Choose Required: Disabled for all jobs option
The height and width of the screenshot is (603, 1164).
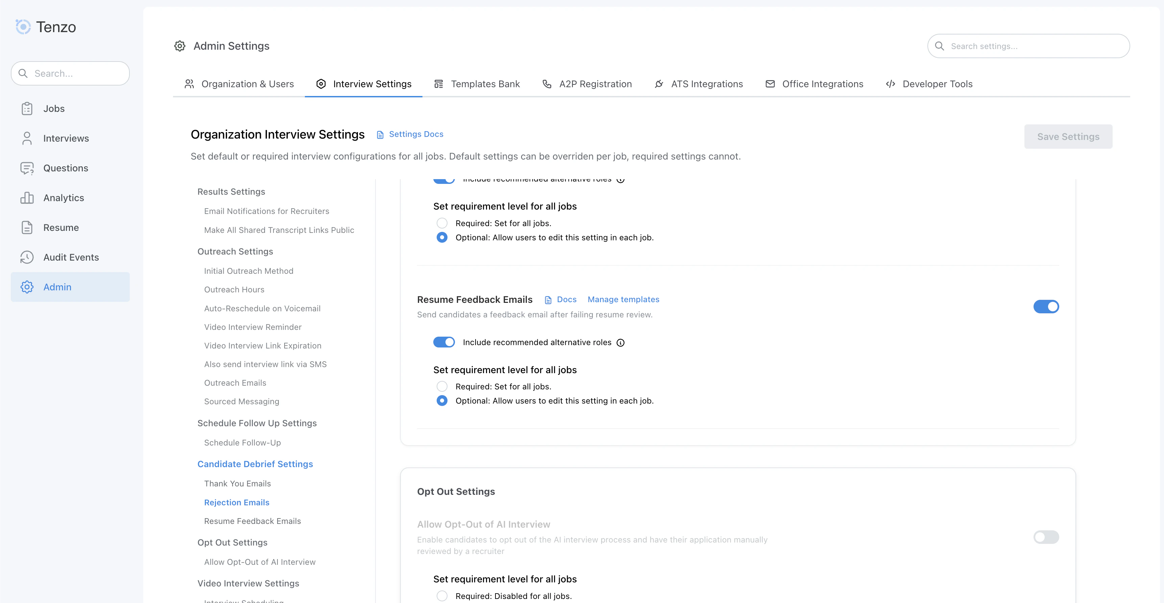(442, 596)
